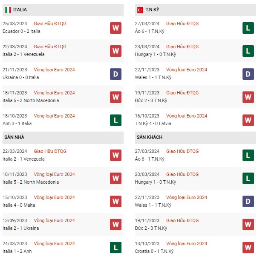Image resolution: width=257 pixels, height=258 pixels.
Task: Open match Italia 5-2 North Macedonia top section
Action: (x=31, y=101)
